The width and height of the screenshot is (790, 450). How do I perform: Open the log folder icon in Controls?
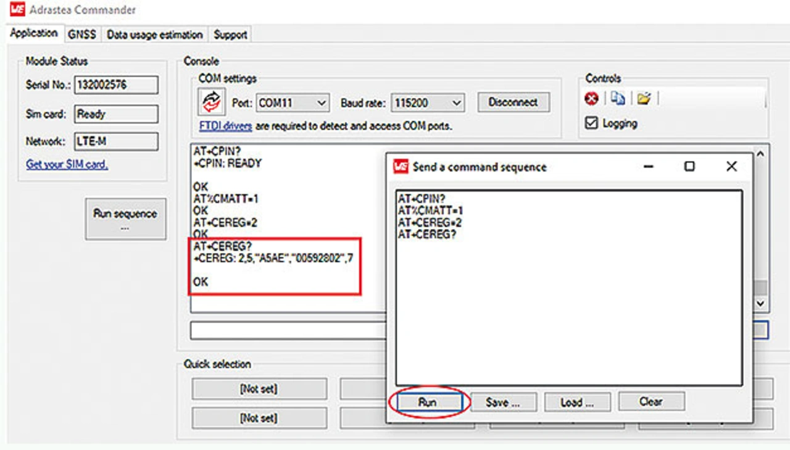point(644,98)
